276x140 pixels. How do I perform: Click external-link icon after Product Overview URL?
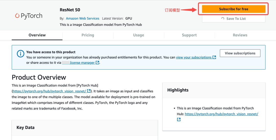[89, 91]
